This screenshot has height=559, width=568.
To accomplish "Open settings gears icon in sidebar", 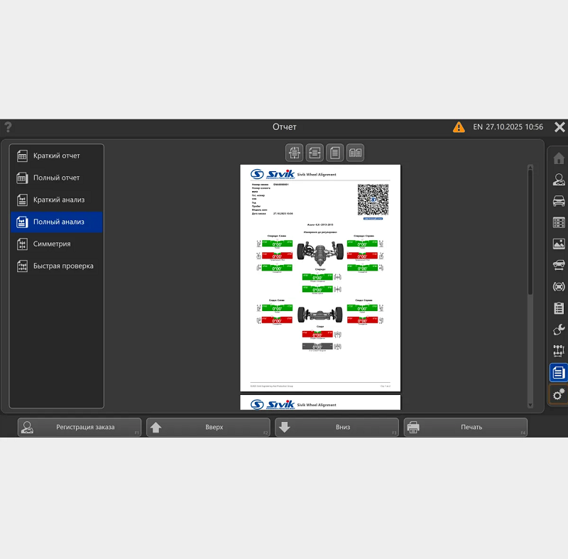I will 559,394.
